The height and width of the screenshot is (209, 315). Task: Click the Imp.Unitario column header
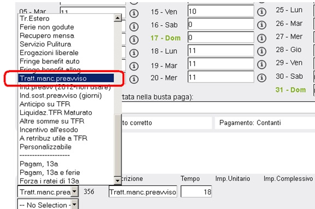232,178
